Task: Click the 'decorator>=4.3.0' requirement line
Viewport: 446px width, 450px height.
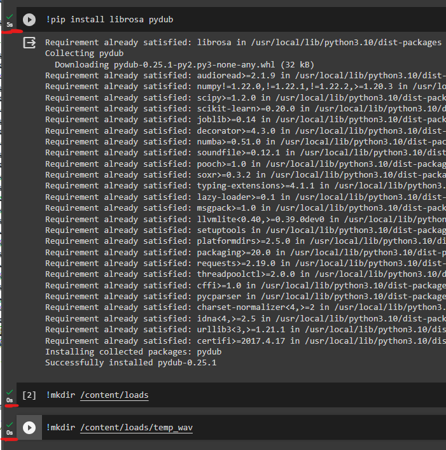Action: (246, 131)
